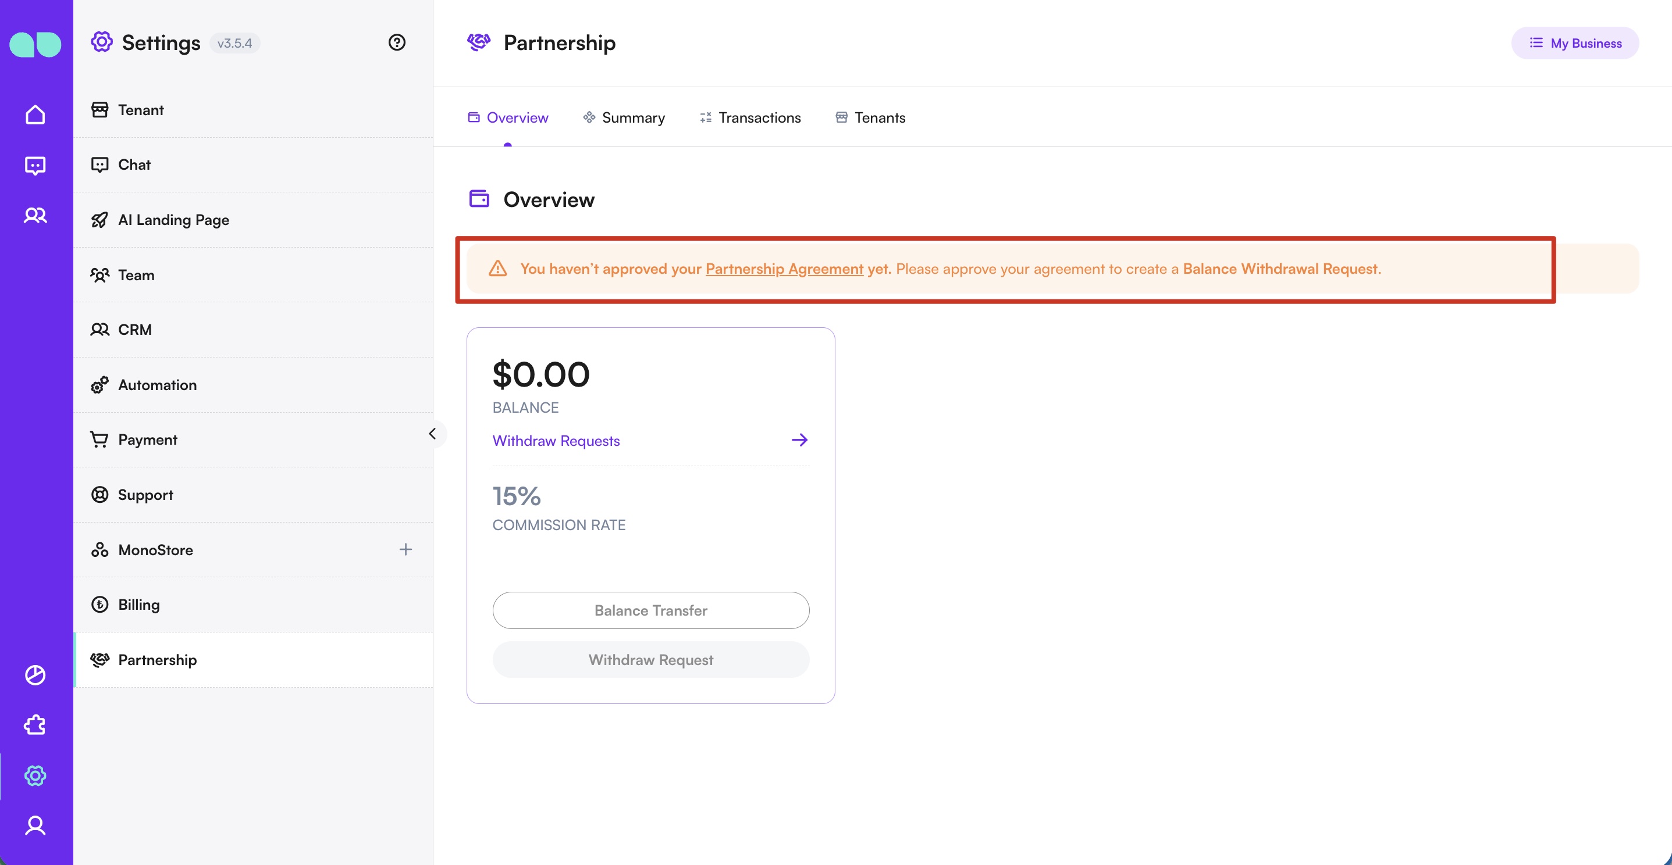The height and width of the screenshot is (865, 1672).
Task: Click the Balance Transfer button
Action: tap(650, 610)
